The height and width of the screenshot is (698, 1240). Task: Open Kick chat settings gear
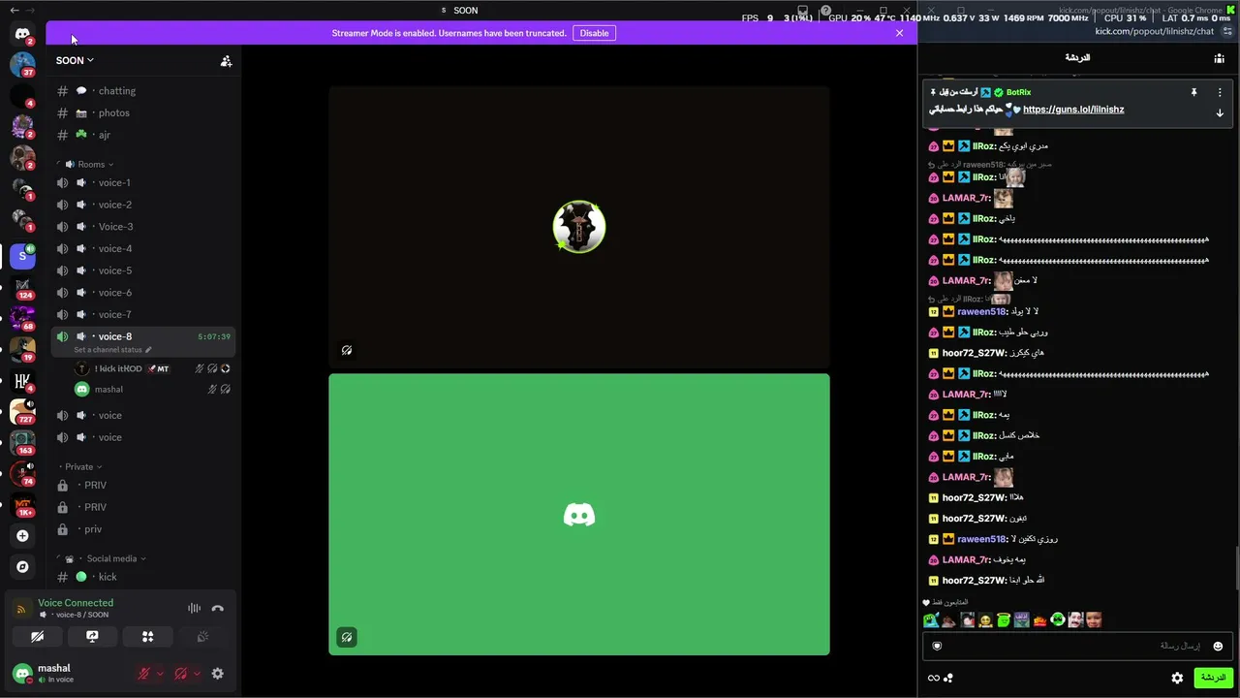click(x=1177, y=679)
